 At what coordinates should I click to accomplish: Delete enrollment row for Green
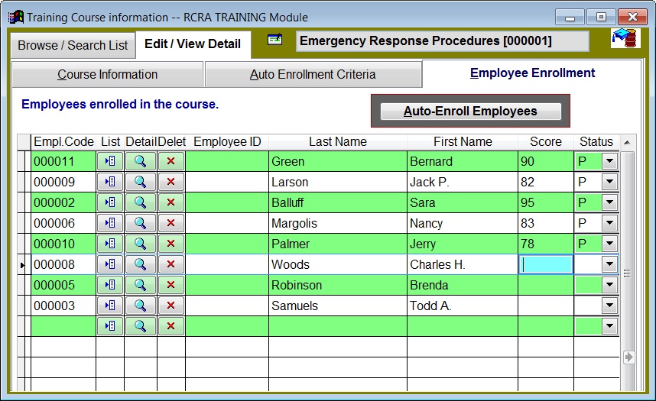(171, 161)
